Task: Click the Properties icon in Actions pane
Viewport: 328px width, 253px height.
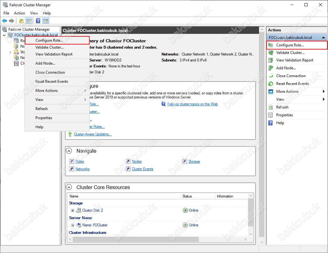Action: pos(271,115)
